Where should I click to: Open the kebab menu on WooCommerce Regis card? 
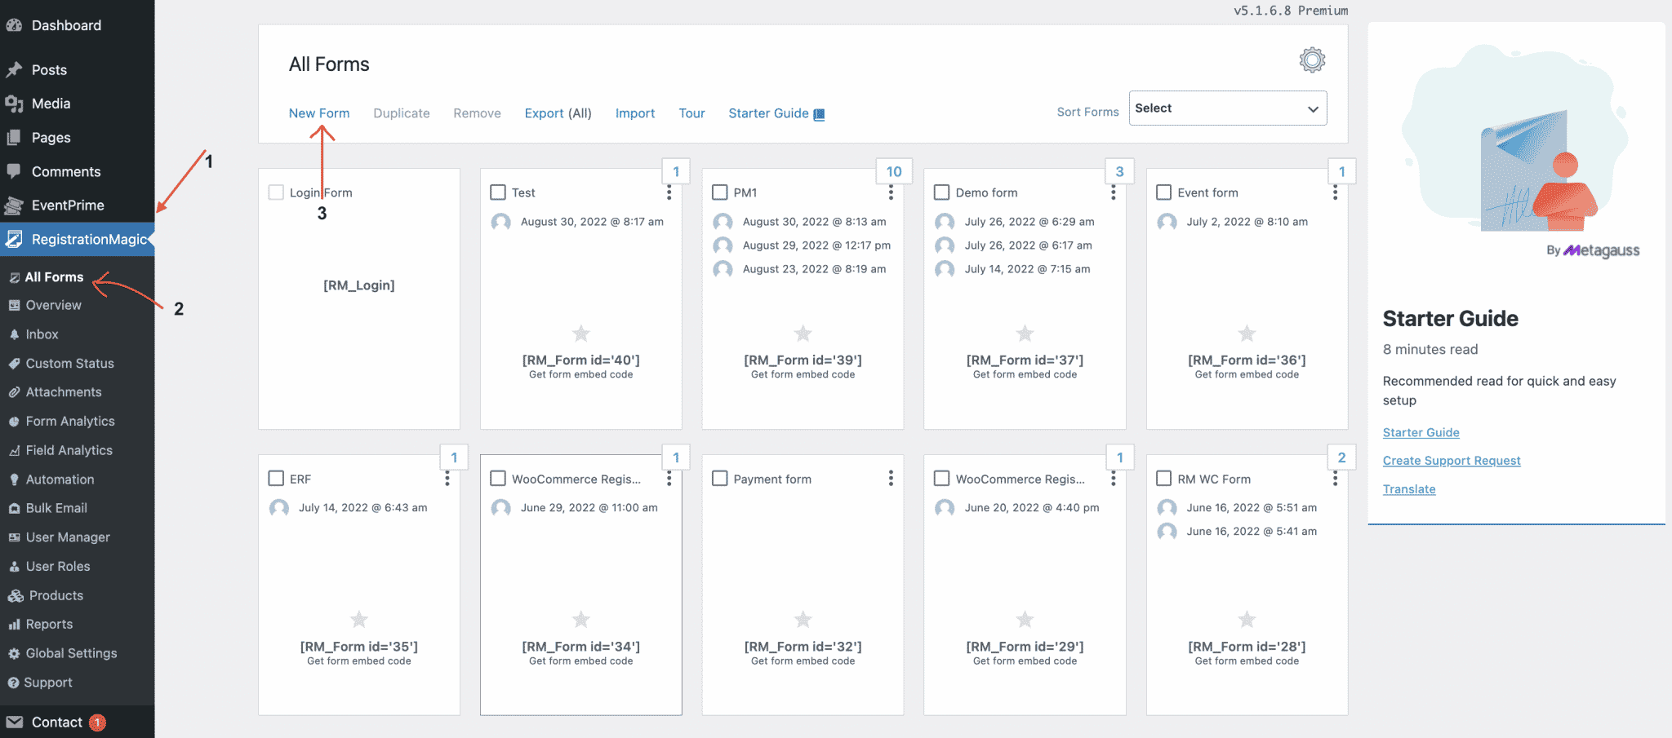tap(669, 479)
